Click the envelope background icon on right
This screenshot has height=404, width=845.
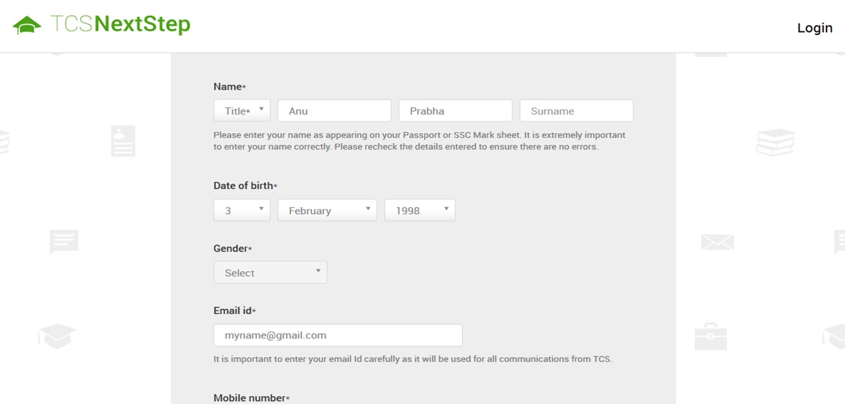tap(717, 242)
